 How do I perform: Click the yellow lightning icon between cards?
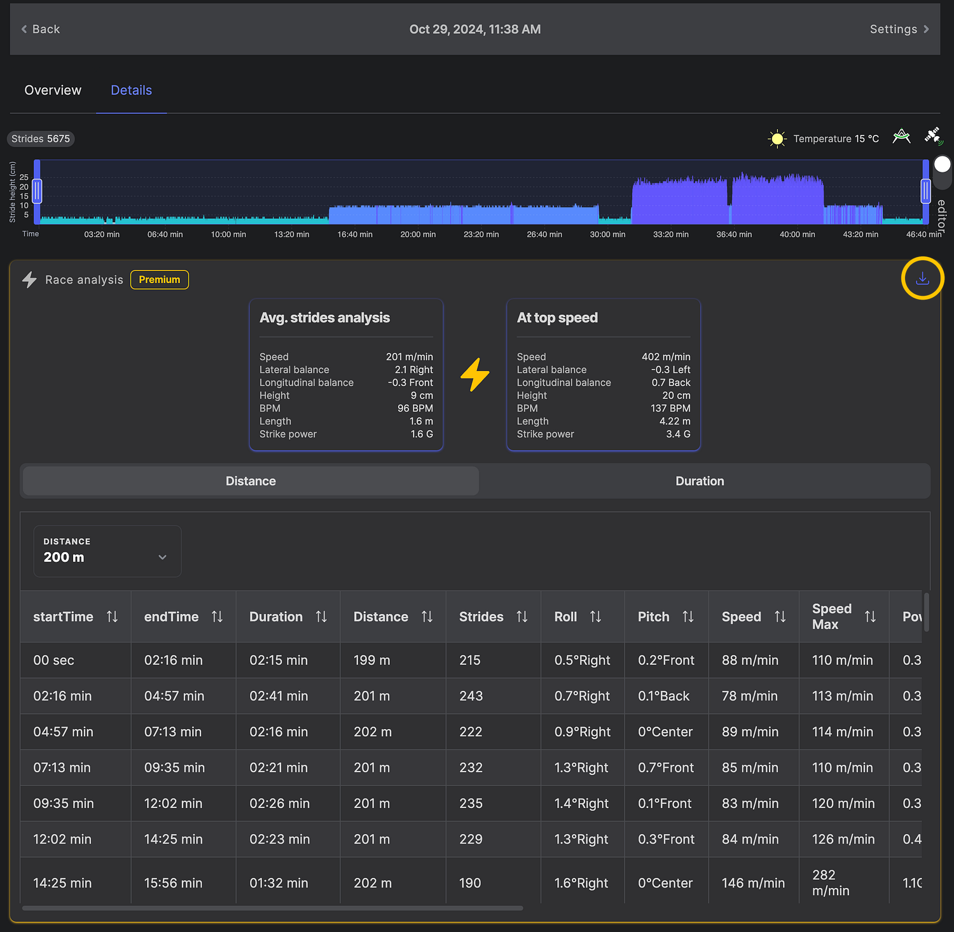(x=475, y=375)
